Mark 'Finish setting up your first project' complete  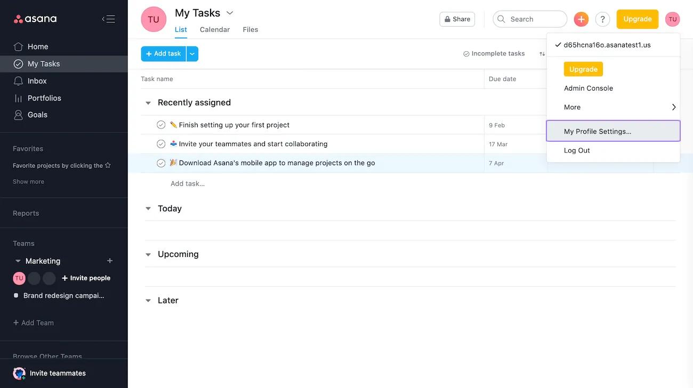click(x=161, y=125)
